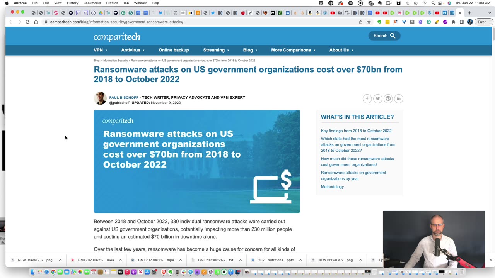The image size is (495, 278).
Task: Click the Paul Bischoff author photo
Action: [100, 98]
